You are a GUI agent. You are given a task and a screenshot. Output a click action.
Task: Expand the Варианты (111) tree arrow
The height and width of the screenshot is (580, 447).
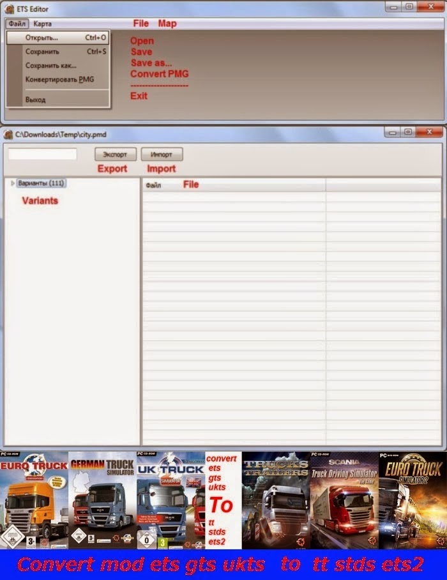pyautogui.click(x=13, y=183)
